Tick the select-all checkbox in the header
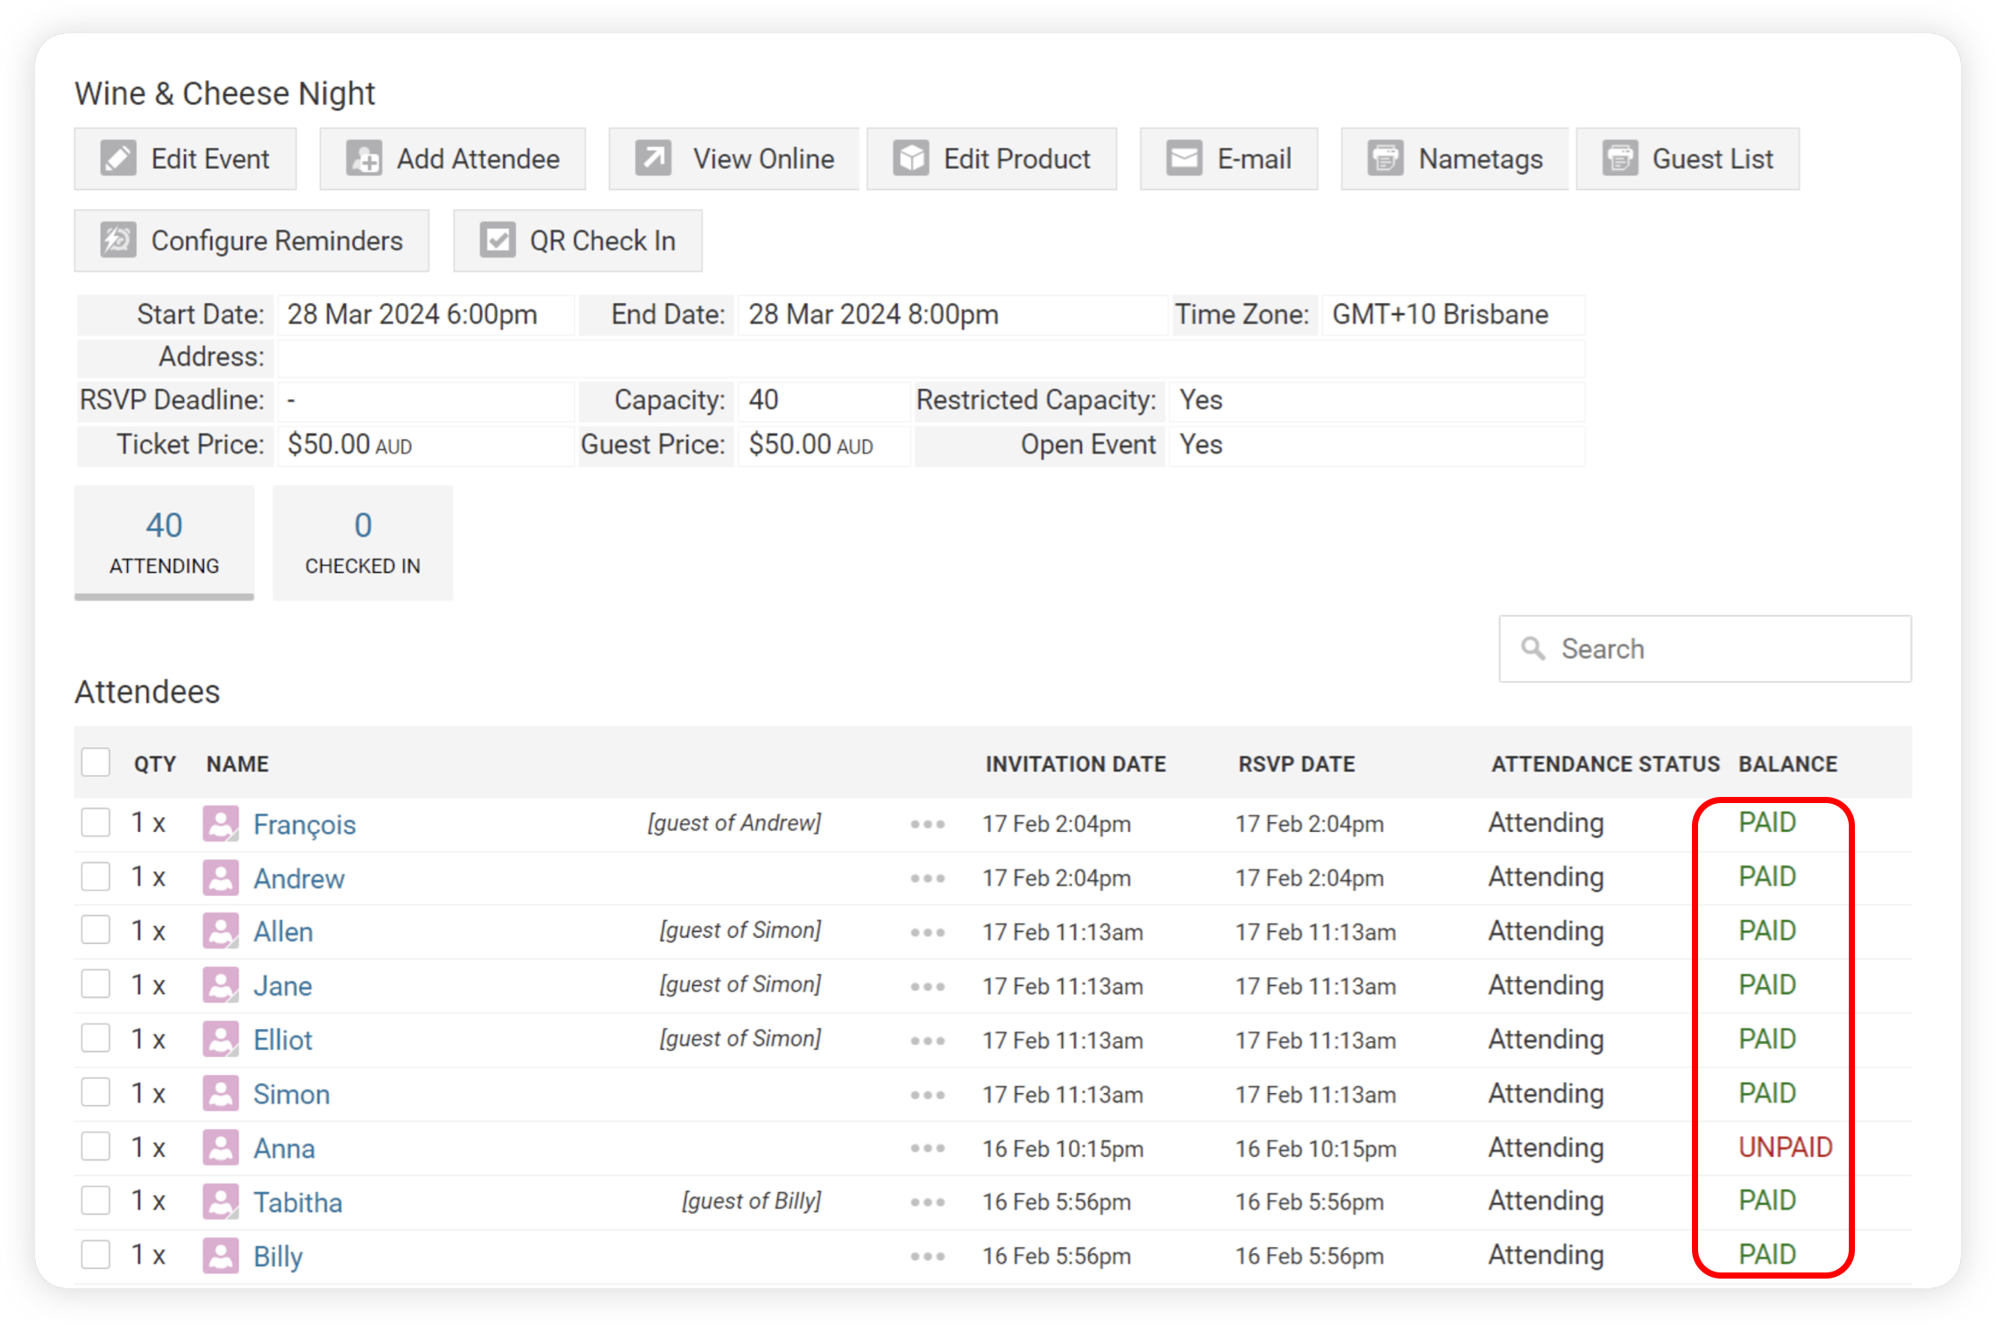 pyautogui.click(x=96, y=763)
